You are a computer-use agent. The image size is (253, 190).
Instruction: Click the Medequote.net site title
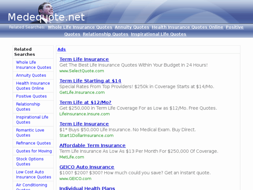[x=46, y=17]
